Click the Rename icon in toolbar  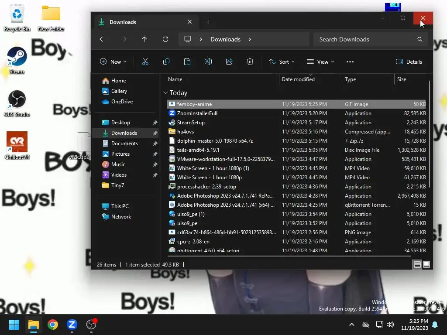pos(208,62)
